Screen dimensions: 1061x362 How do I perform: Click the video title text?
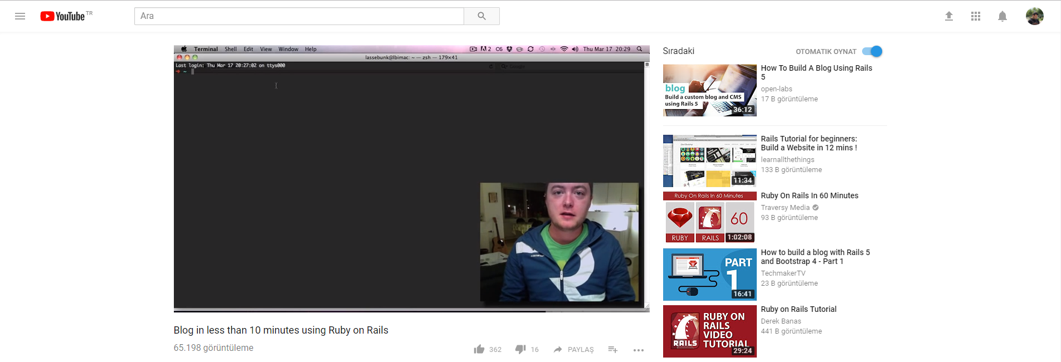click(x=281, y=330)
